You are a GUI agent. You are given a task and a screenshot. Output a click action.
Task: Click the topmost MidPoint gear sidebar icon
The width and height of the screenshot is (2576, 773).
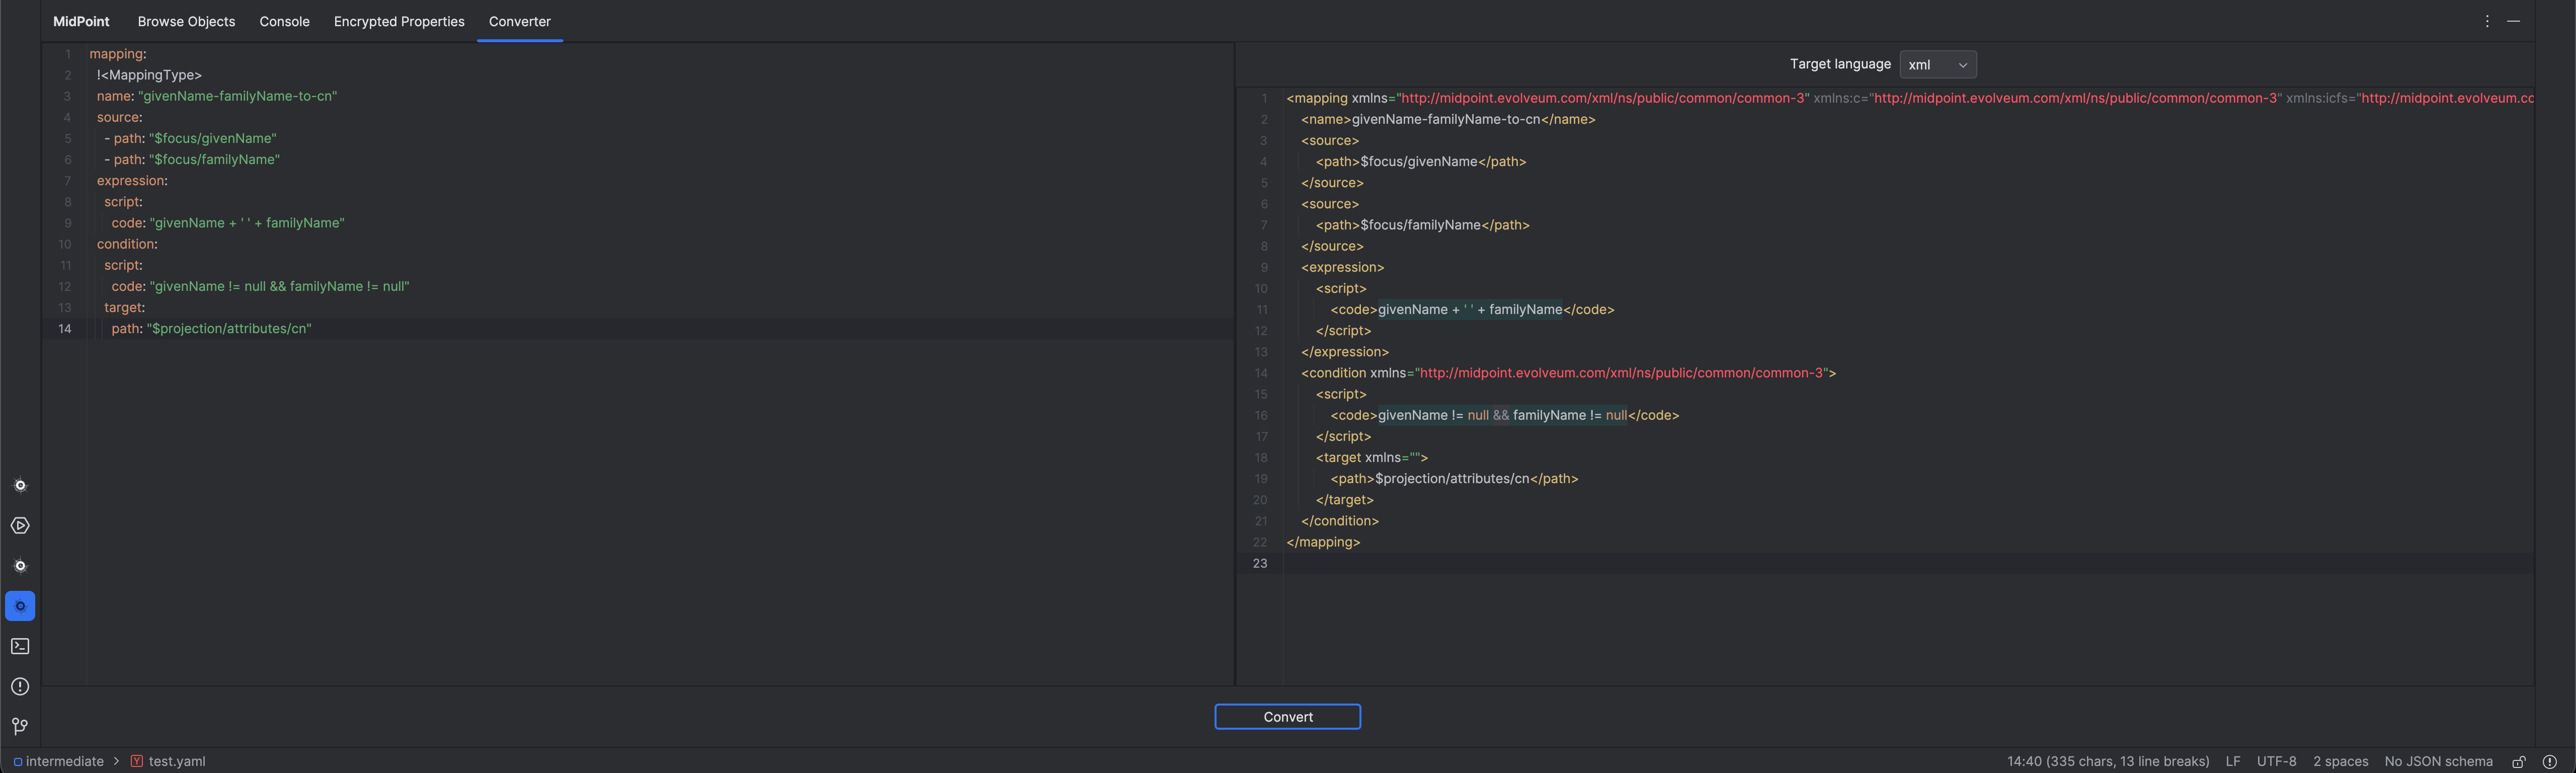tap(20, 486)
